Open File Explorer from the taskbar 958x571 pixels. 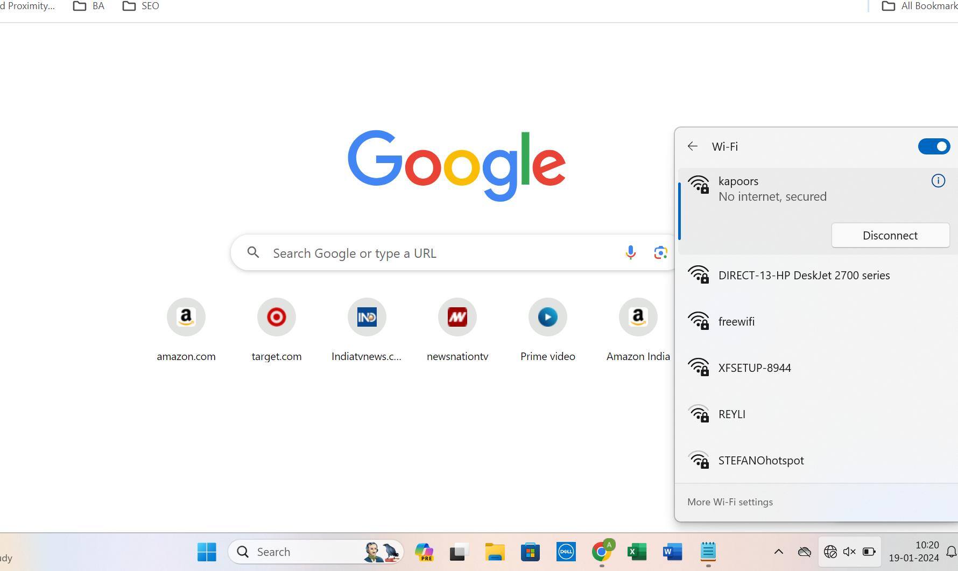click(494, 552)
